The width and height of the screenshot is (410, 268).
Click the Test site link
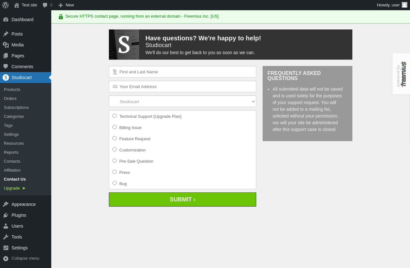click(x=29, y=5)
